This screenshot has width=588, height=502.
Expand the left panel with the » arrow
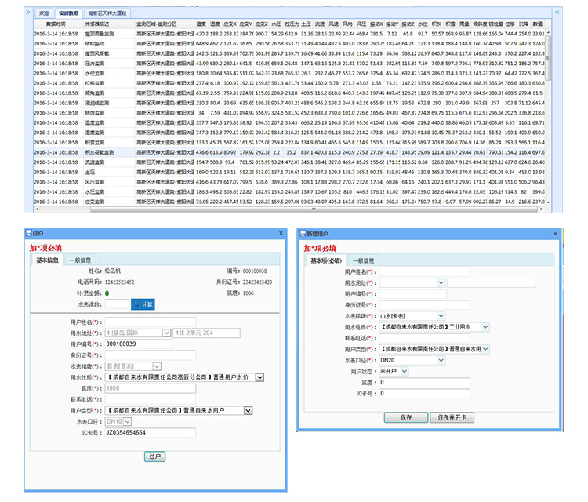click(27, 13)
